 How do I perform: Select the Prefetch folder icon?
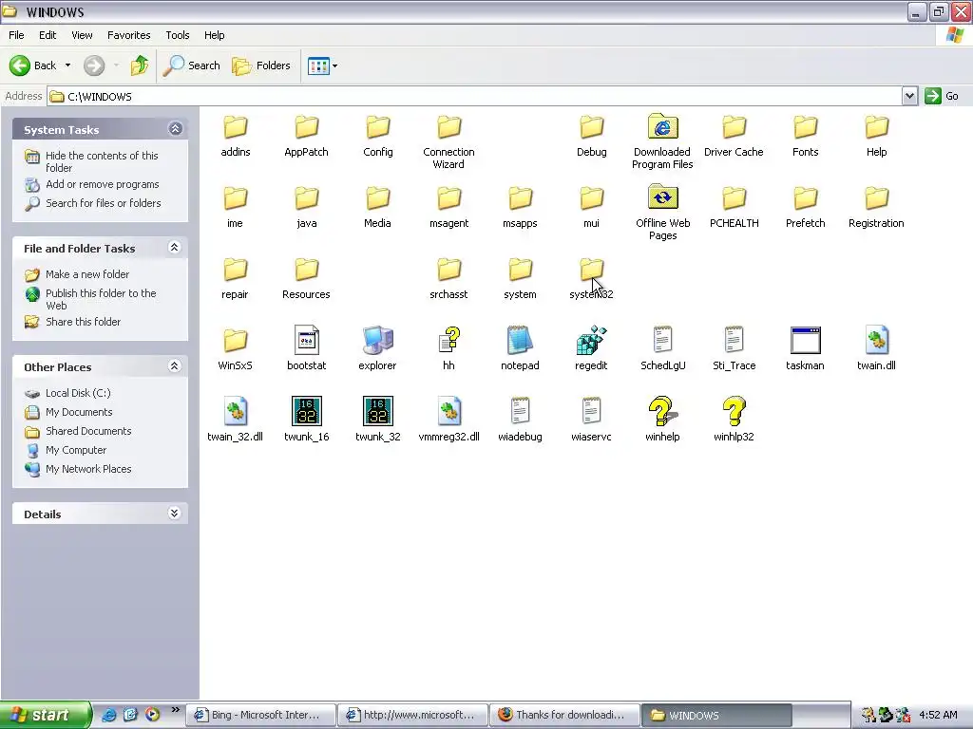806,198
